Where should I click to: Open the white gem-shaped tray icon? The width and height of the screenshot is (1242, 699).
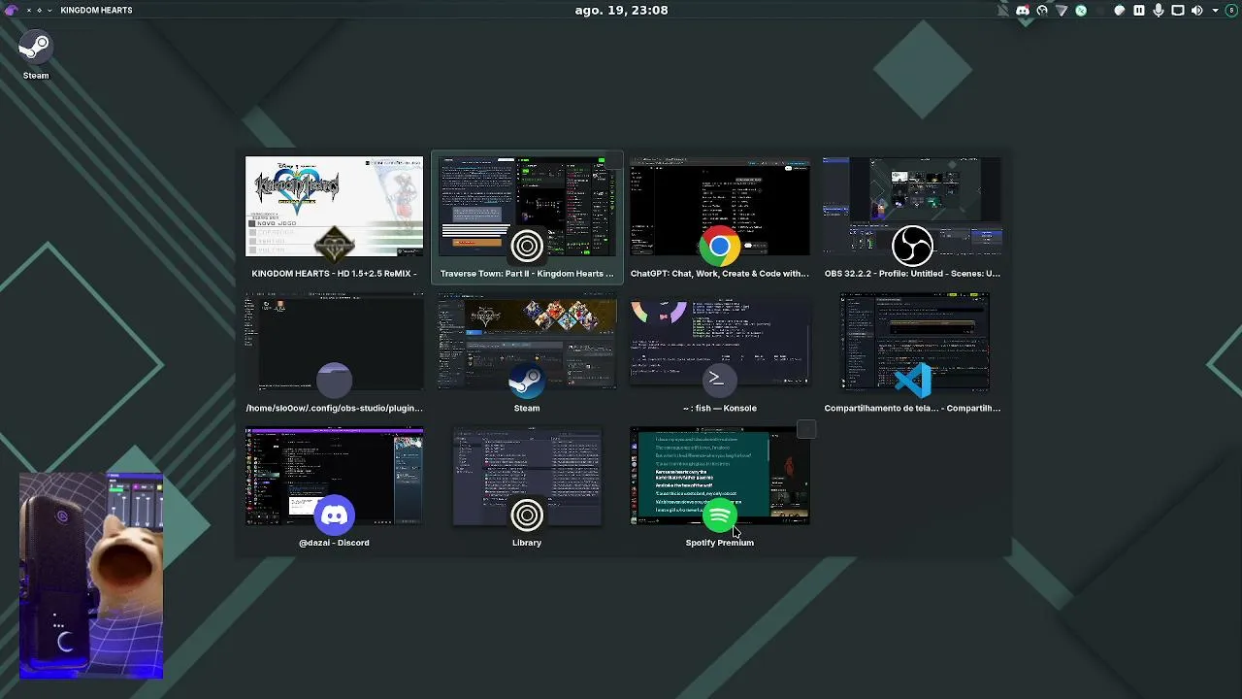1120,11
